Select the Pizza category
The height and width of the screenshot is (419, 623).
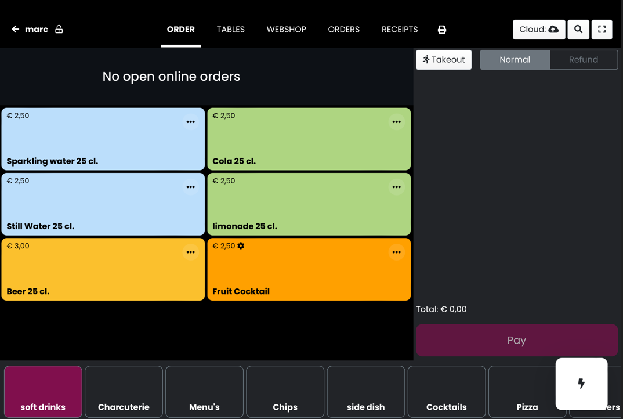[x=527, y=392]
